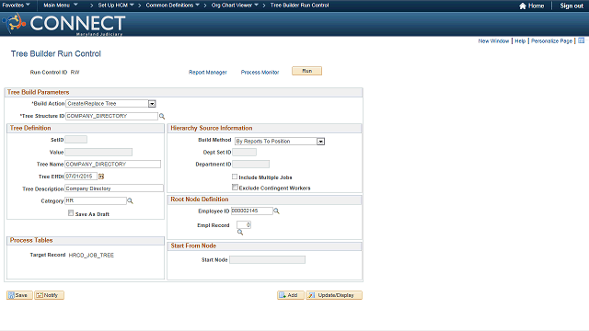Image resolution: width=589 pixels, height=331 pixels.
Task: Click the Category lookup magnifier icon
Action: (x=130, y=201)
